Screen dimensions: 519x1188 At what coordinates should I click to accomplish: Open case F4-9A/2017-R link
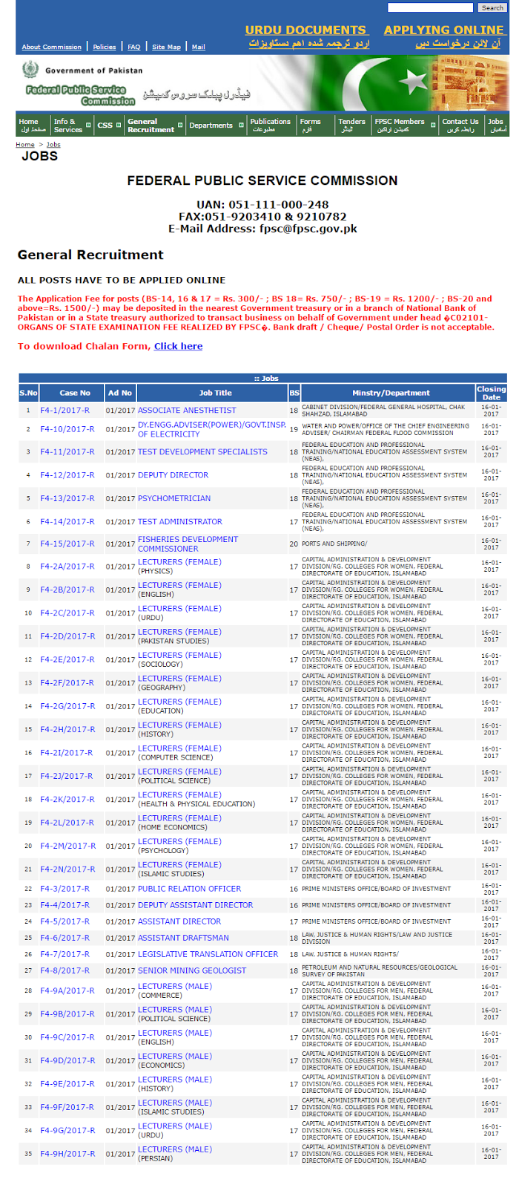tap(67, 990)
